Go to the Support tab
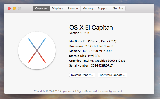This screenshot has width=160, height=99. coord(103,8)
